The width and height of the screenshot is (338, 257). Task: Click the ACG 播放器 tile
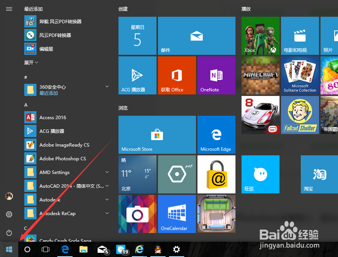click(x=137, y=75)
